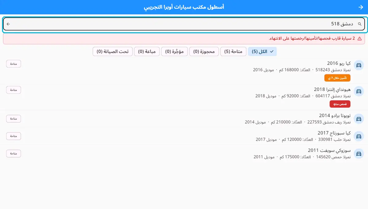Click the details line with plate ريف دمشق 227593

(x=297, y=122)
